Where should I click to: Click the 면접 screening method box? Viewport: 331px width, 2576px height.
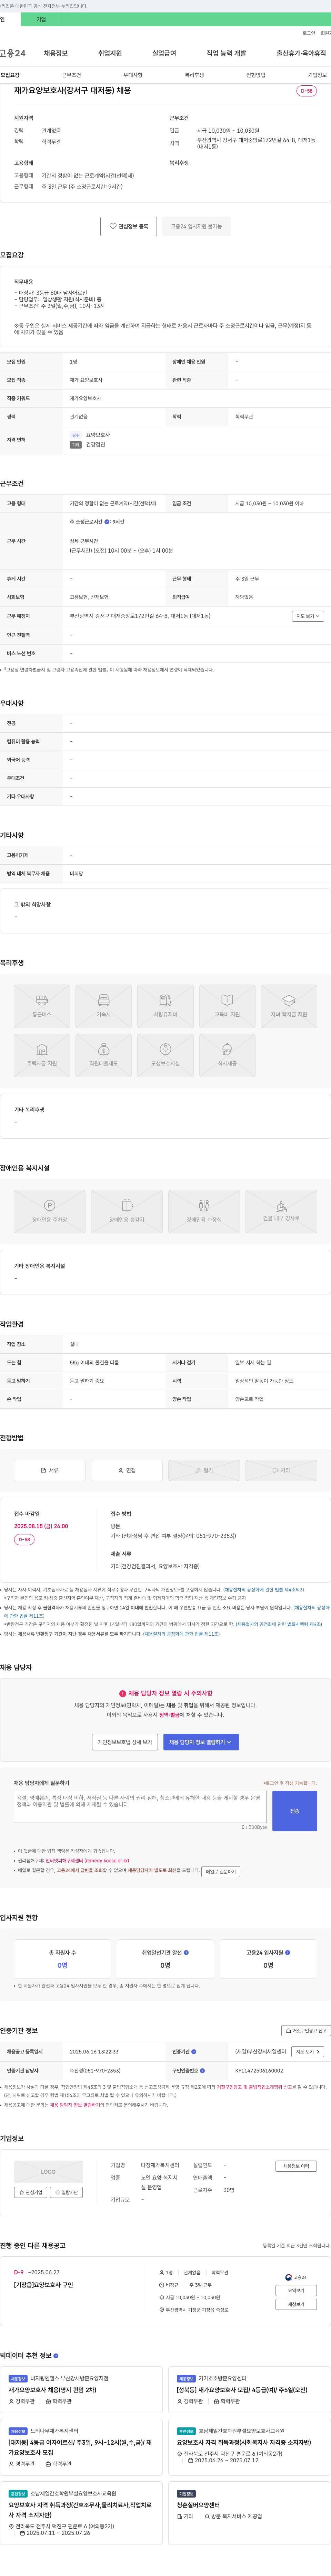[x=127, y=1470]
